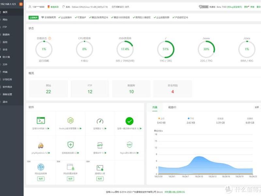Open the 网站 22 overview card
This screenshot has height=196, width=261.
(48, 89)
